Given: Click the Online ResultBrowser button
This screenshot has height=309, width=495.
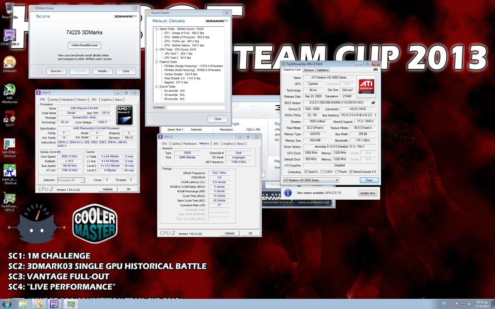Looking at the screenshot, I should coord(85,45).
